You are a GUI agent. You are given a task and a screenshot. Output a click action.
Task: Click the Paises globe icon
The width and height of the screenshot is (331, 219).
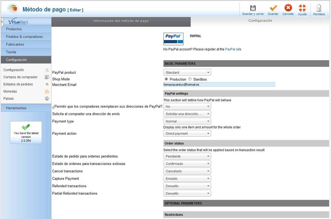[x=47, y=99]
